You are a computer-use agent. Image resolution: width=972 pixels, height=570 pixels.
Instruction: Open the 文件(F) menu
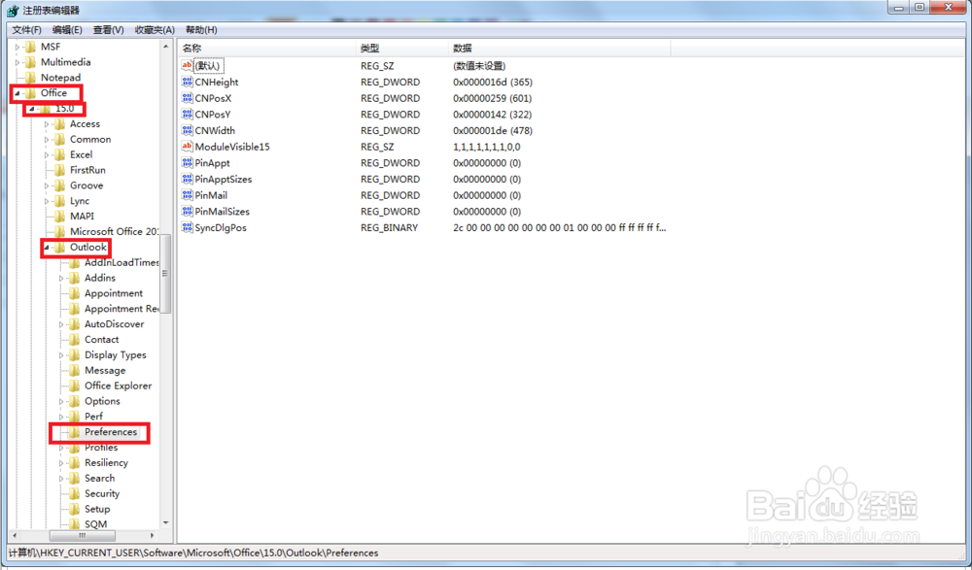(x=26, y=30)
